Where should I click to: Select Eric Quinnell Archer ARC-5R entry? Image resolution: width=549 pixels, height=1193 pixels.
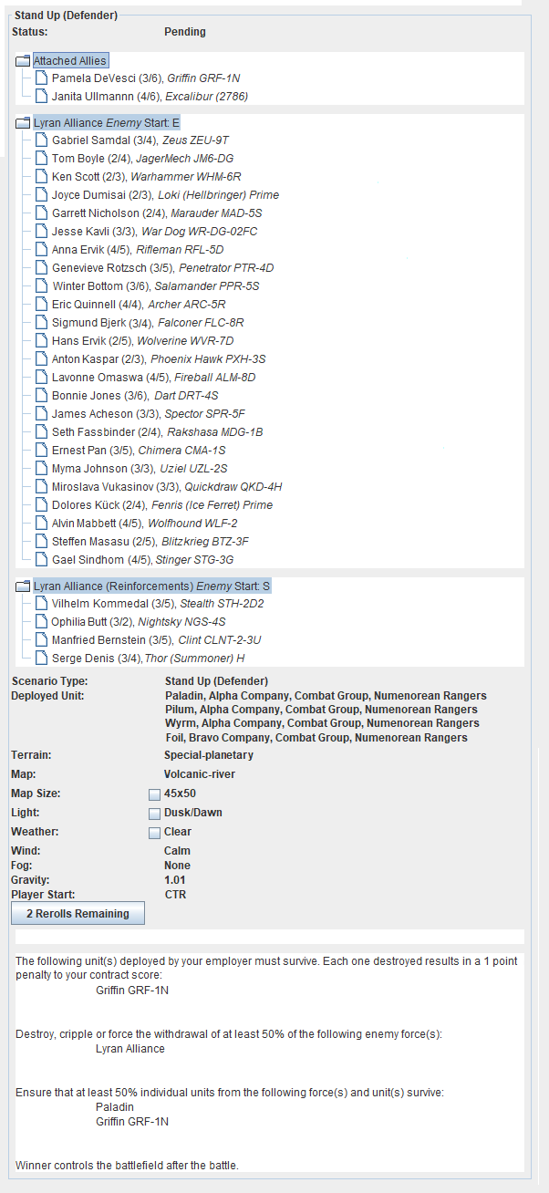point(139,305)
